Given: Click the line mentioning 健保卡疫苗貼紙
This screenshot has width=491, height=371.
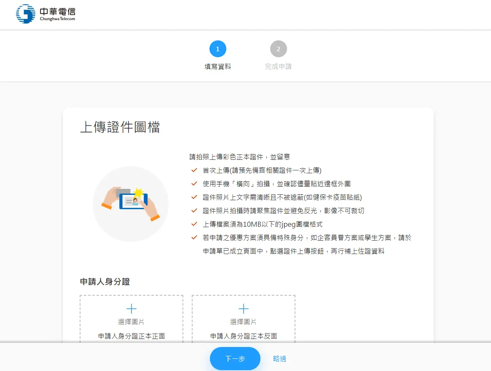Looking at the screenshot, I should (282, 197).
